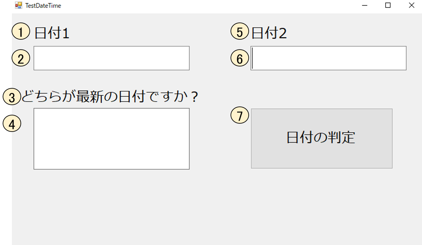Maximize the TestDateTime window
Screen dimensions: 422x245
(388, 5)
